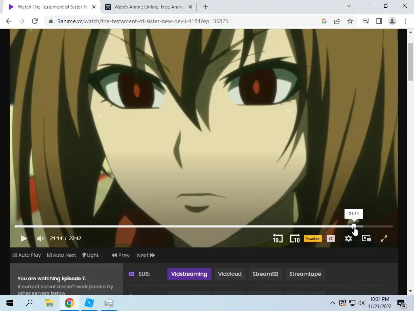Click the yellow Download button
This screenshot has height=311, width=414.
pos(313,239)
